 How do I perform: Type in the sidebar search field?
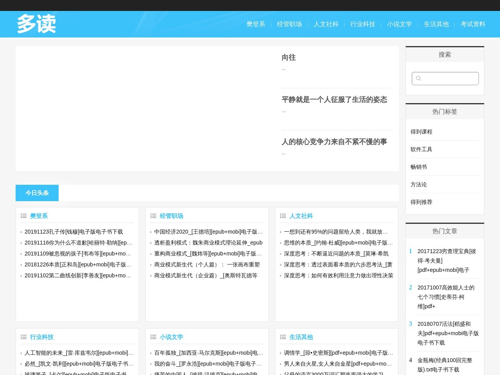pos(449,79)
